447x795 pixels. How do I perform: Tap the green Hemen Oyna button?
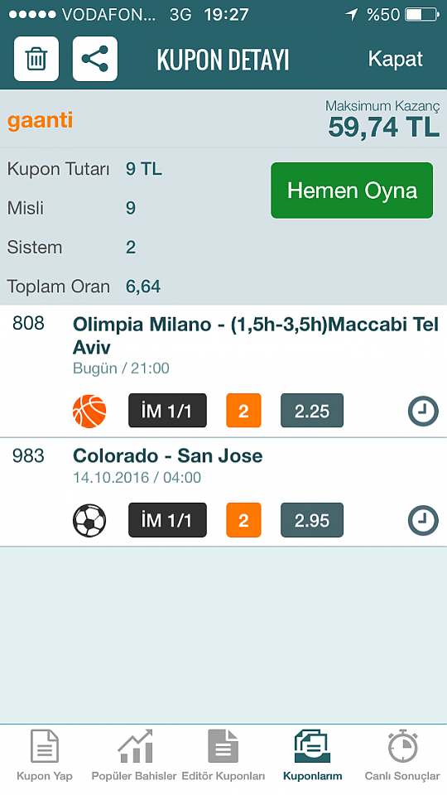[352, 190]
